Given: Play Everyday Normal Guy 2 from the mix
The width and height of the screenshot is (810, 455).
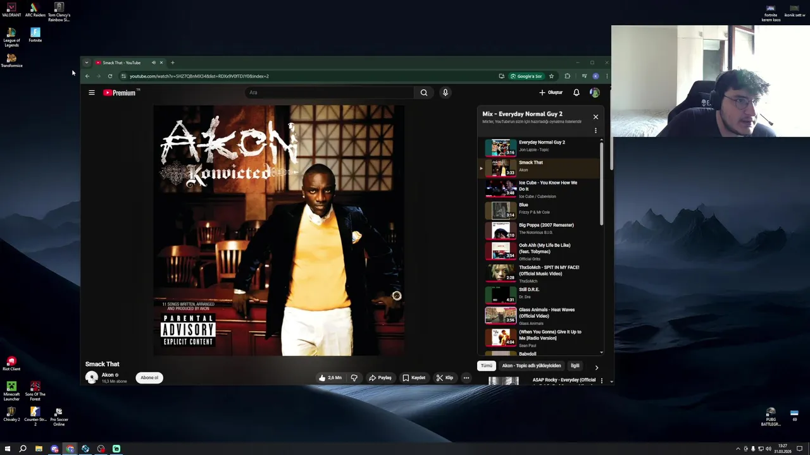Looking at the screenshot, I should tap(538, 147).
